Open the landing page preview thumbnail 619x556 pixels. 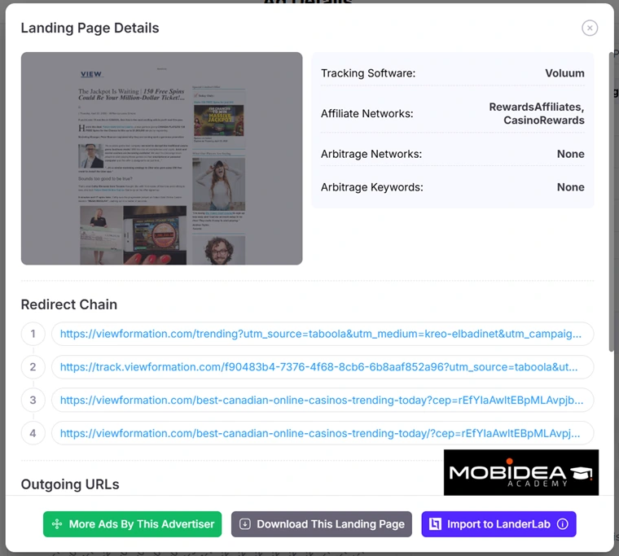(x=162, y=158)
